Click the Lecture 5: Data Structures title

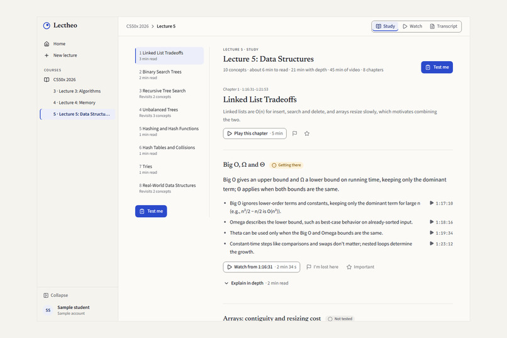tap(269, 59)
